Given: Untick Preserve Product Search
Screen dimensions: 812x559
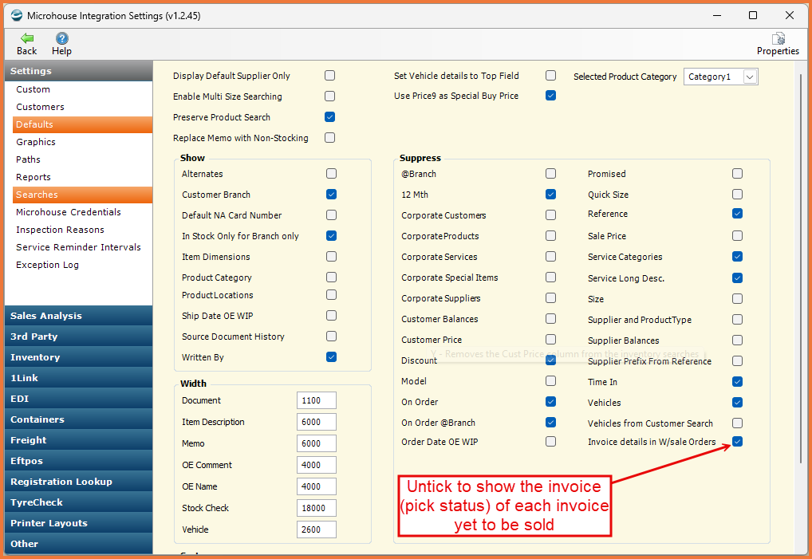Looking at the screenshot, I should (330, 117).
